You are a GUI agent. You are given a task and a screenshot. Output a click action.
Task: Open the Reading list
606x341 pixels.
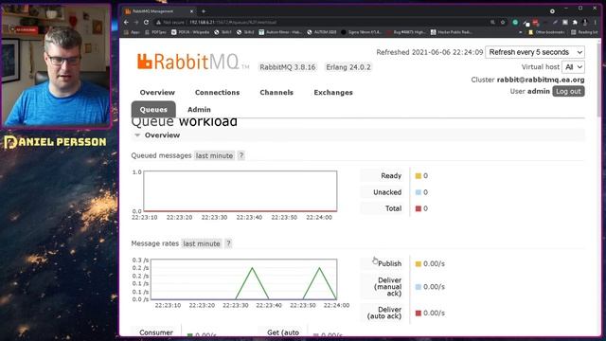[584, 32]
